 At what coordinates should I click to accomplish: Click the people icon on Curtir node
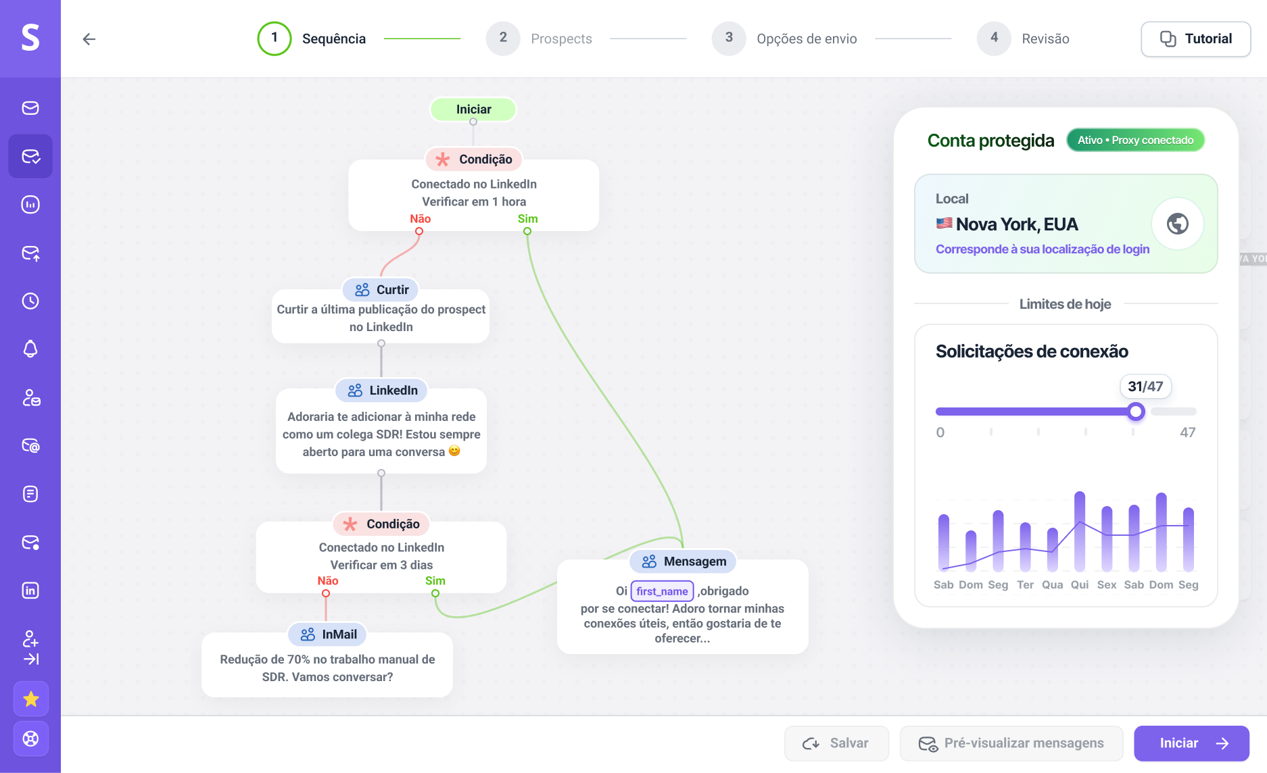pos(362,290)
